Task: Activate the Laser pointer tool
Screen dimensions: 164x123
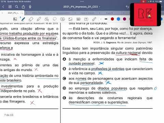Action: coord(94,19)
